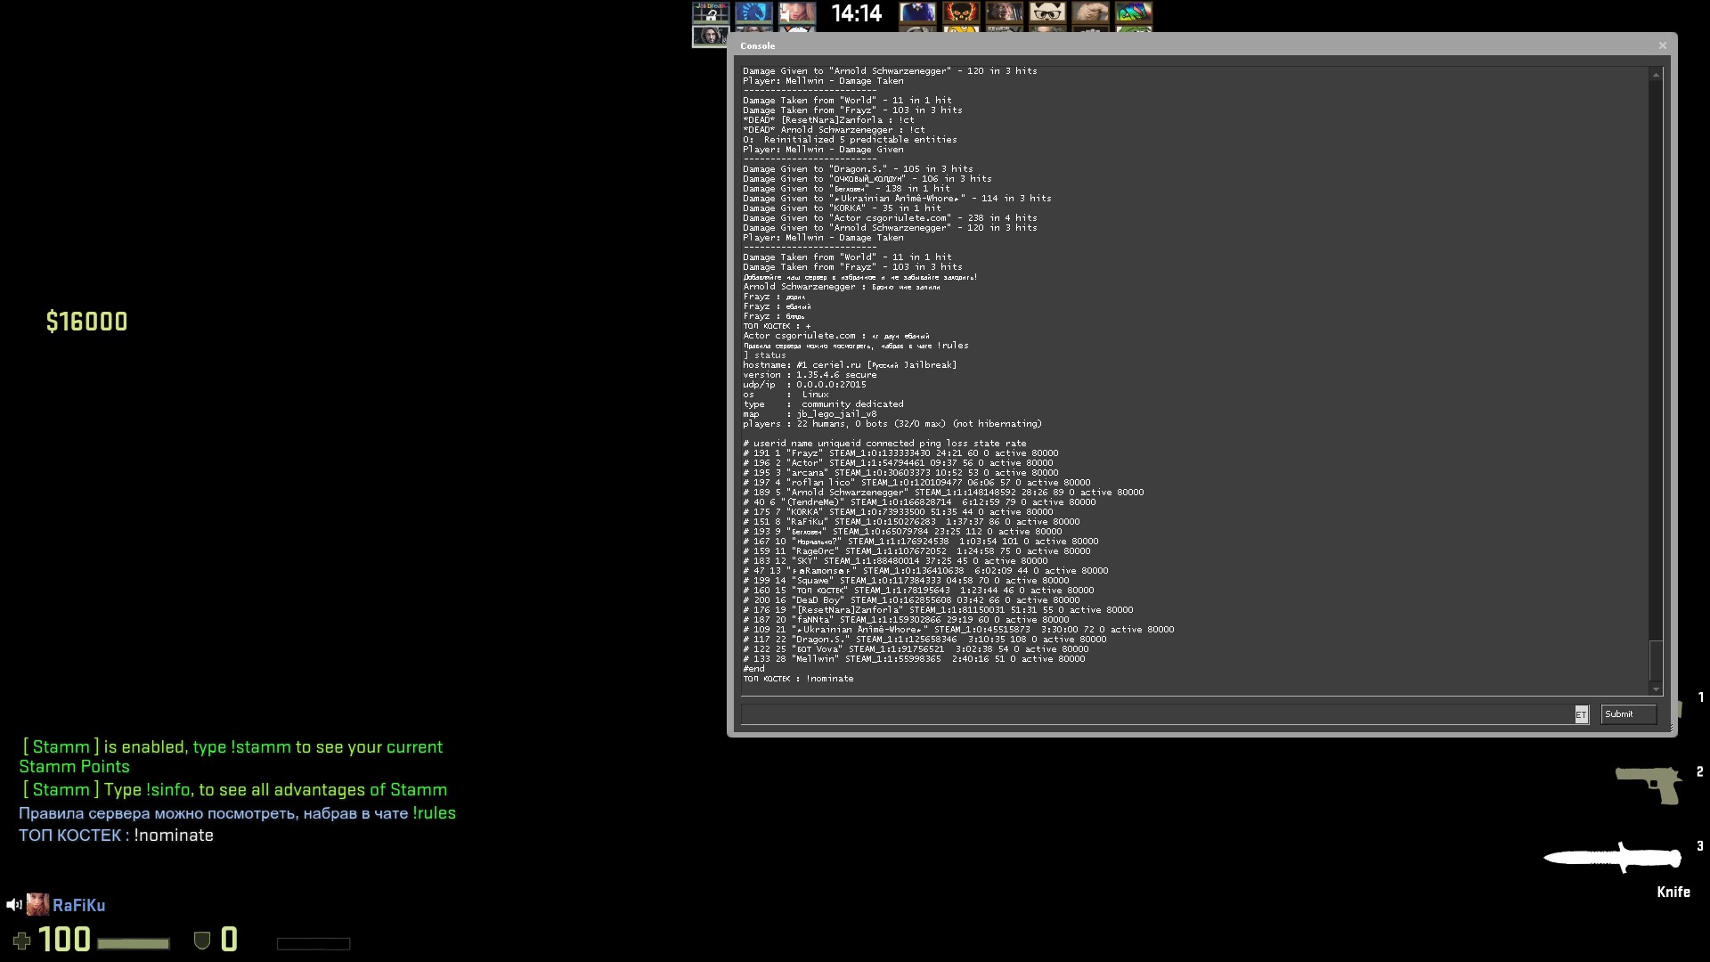Select the panda with glasses avatar
This screenshot has height=962, width=1710.
tap(1047, 12)
